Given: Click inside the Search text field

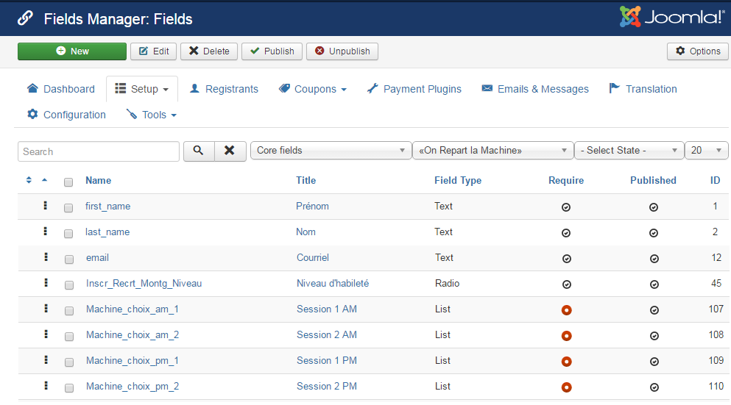Looking at the screenshot, I should point(99,151).
